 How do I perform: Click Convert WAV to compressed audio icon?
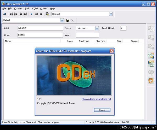click(x=151, y=56)
